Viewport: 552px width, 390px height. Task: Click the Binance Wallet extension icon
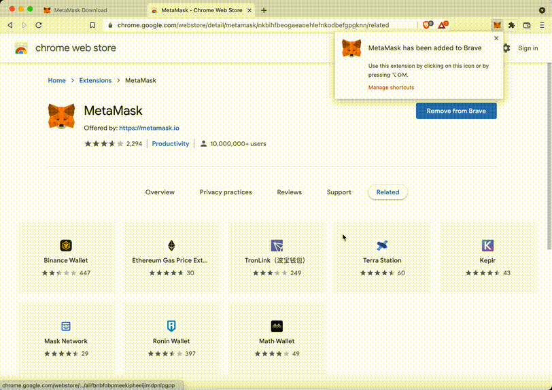pyautogui.click(x=66, y=245)
